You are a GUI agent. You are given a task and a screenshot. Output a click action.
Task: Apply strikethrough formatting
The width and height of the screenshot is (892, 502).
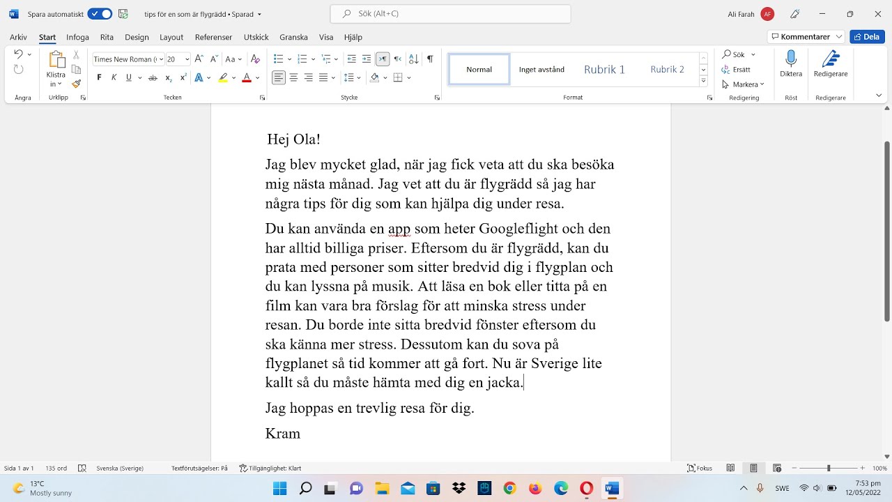(x=153, y=77)
